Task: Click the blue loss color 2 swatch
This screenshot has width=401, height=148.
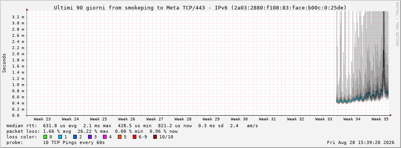Action: [x=75, y=137]
